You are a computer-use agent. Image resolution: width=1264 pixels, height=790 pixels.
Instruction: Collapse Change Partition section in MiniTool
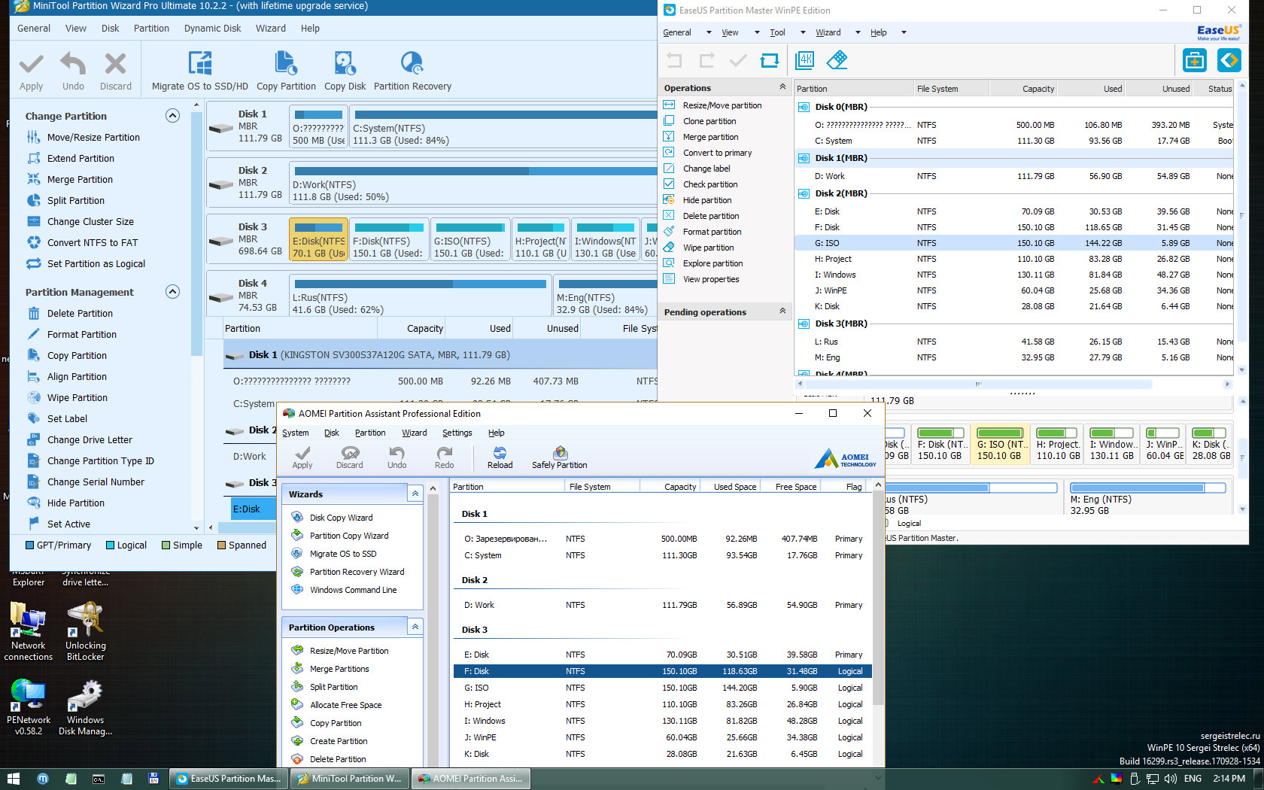(172, 115)
